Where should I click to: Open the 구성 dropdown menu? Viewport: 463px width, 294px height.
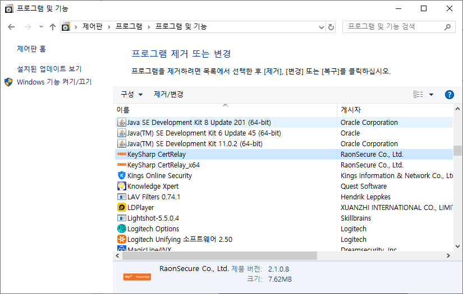coord(131,94)
